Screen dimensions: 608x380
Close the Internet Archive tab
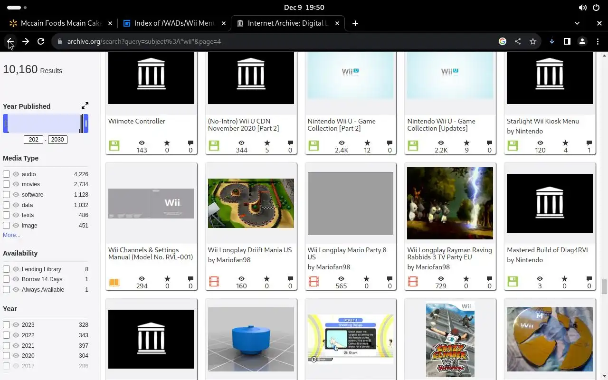pos(337,23)
